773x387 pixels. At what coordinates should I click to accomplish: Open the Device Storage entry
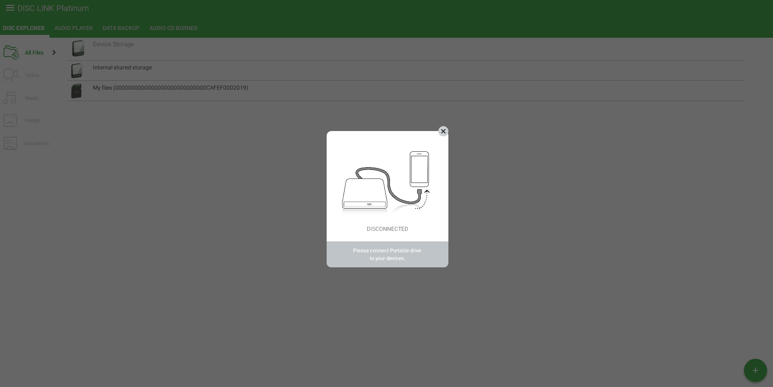[113, 44]
